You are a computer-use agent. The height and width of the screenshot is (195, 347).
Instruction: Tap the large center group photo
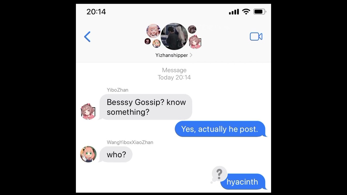coord(174,36)
